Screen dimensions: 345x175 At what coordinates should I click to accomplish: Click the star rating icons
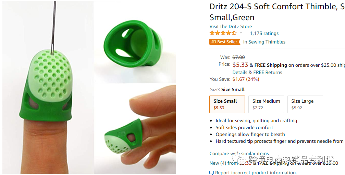(x=223, y=33)
